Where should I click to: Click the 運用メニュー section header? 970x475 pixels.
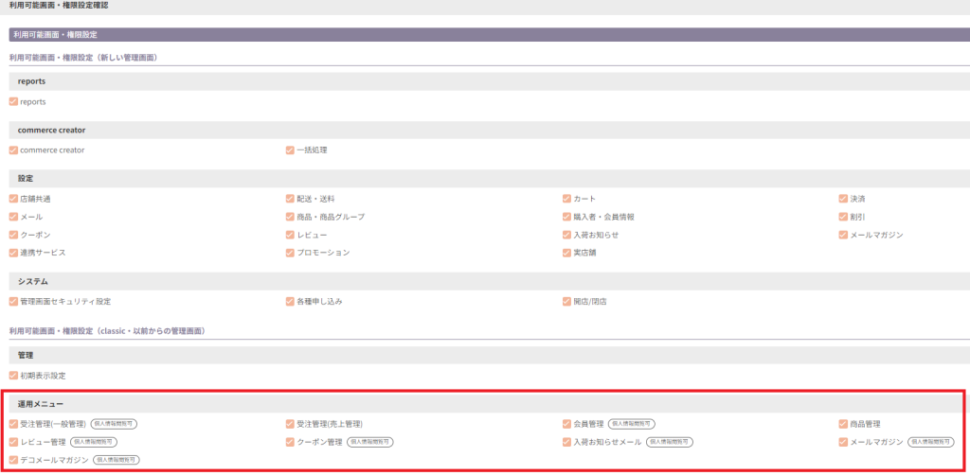[x=41, y=404]
